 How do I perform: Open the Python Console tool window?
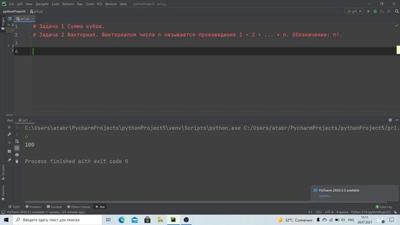click(x=79, y=207)
